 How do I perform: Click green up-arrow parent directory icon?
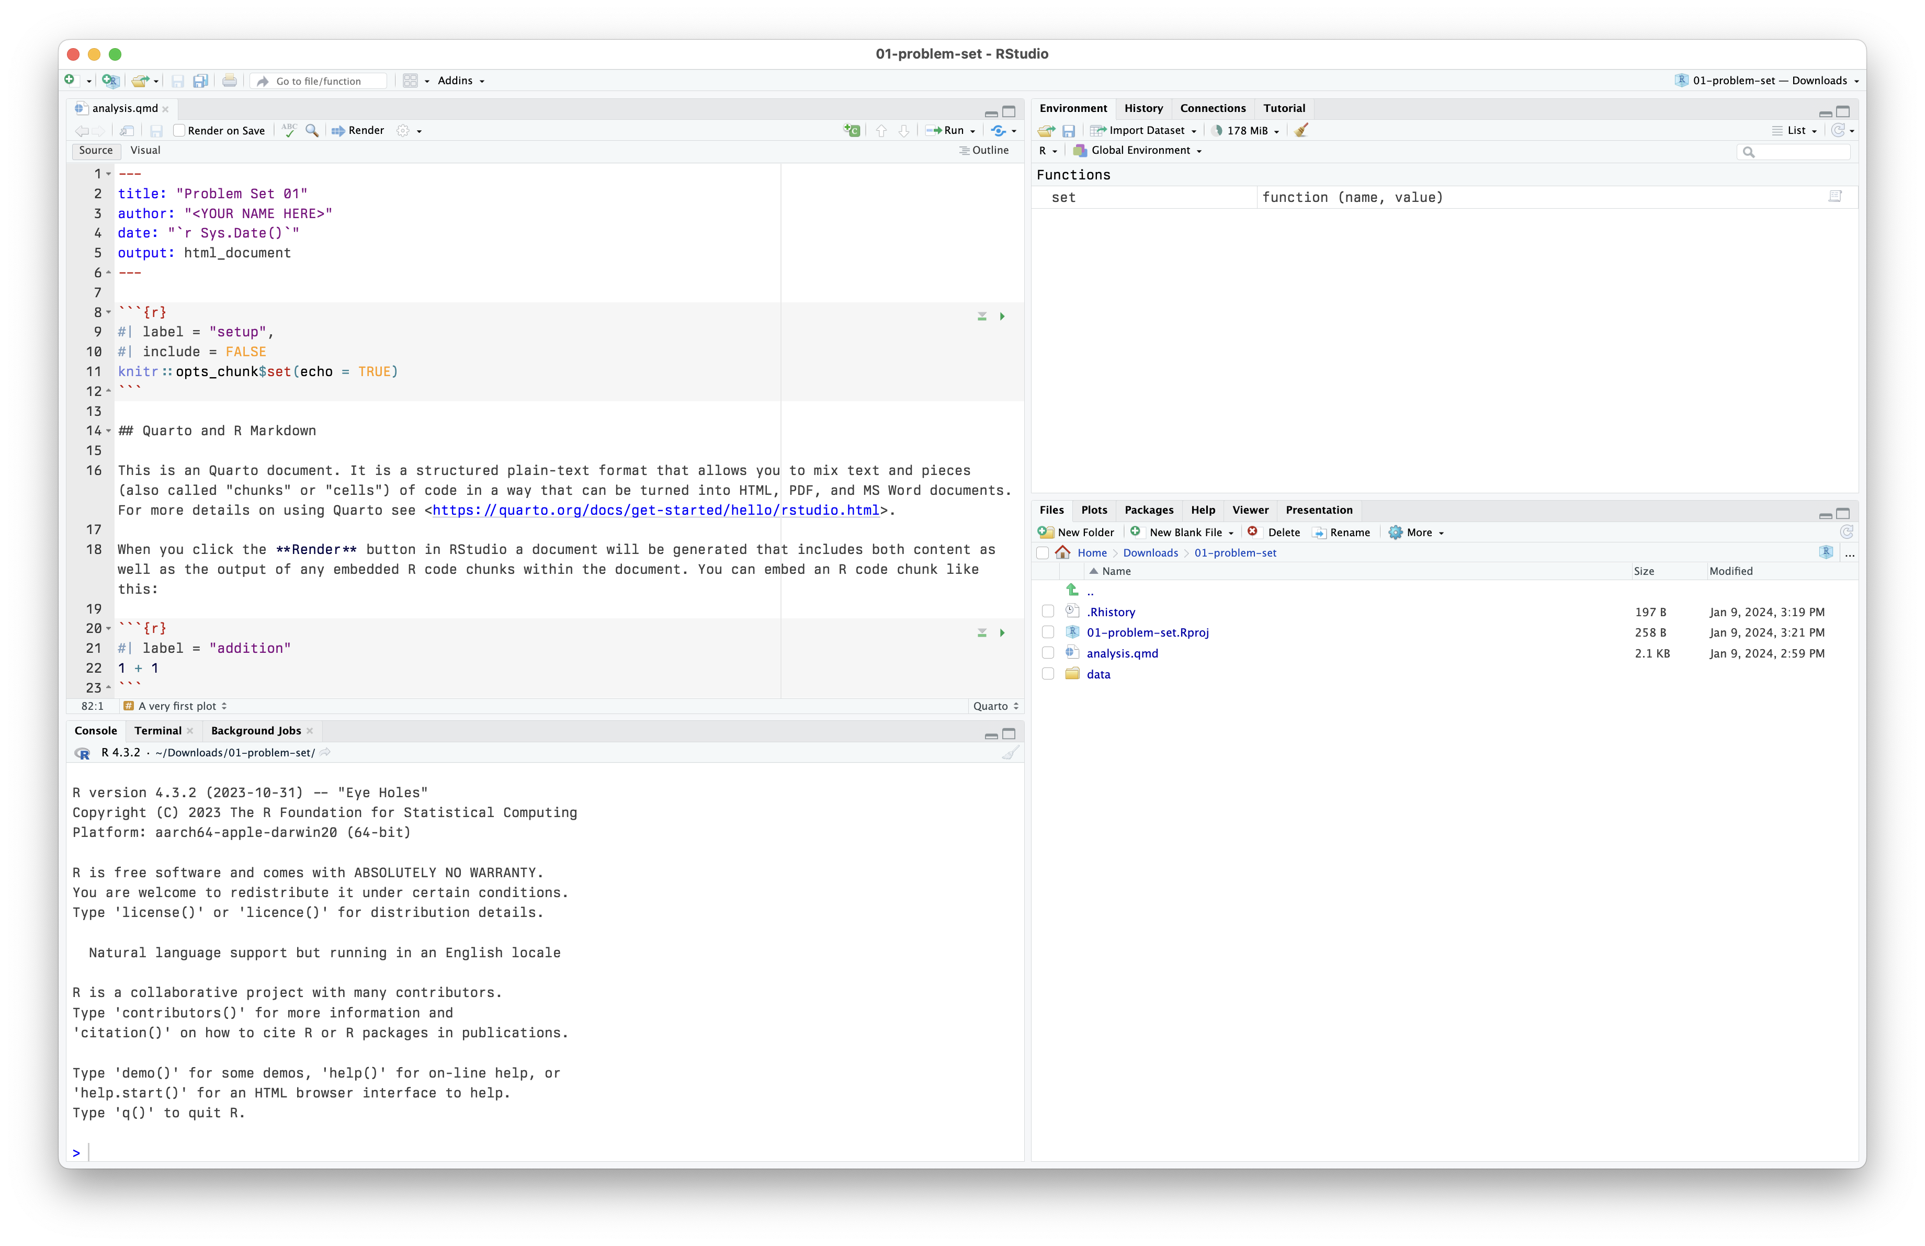[1072, 590]
